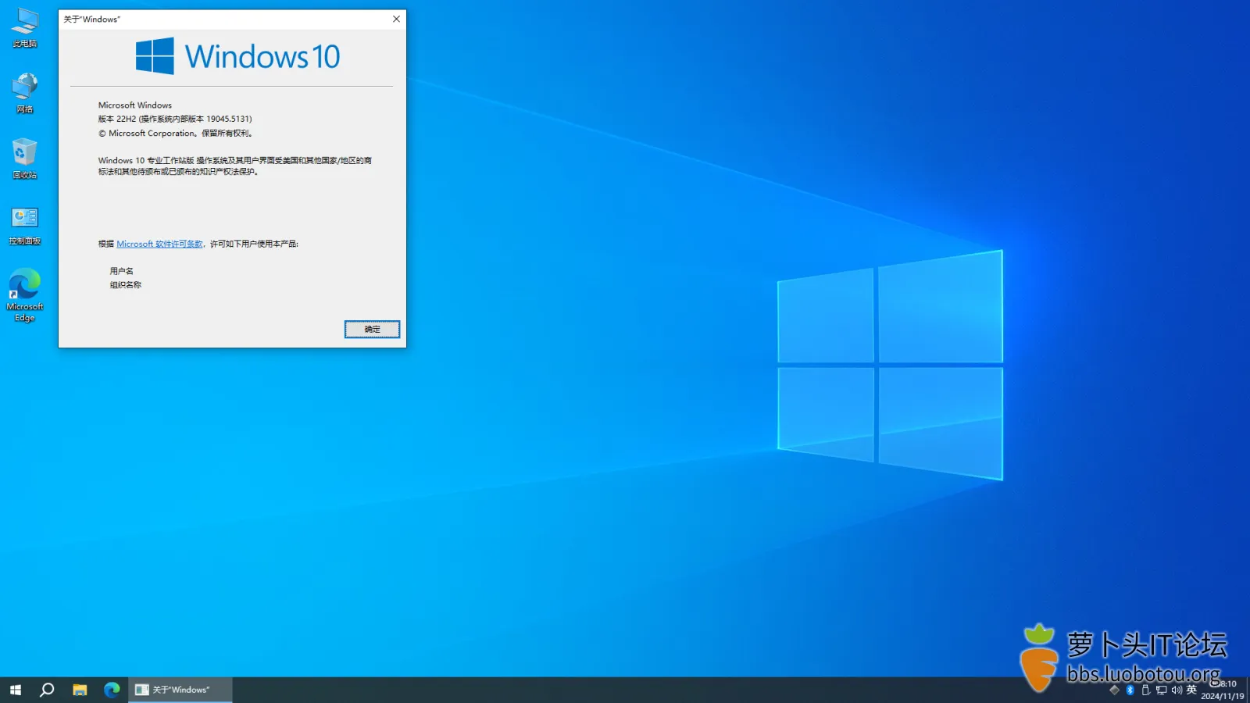Open Microsoft 软件许可条款 link

pos(159,244)
